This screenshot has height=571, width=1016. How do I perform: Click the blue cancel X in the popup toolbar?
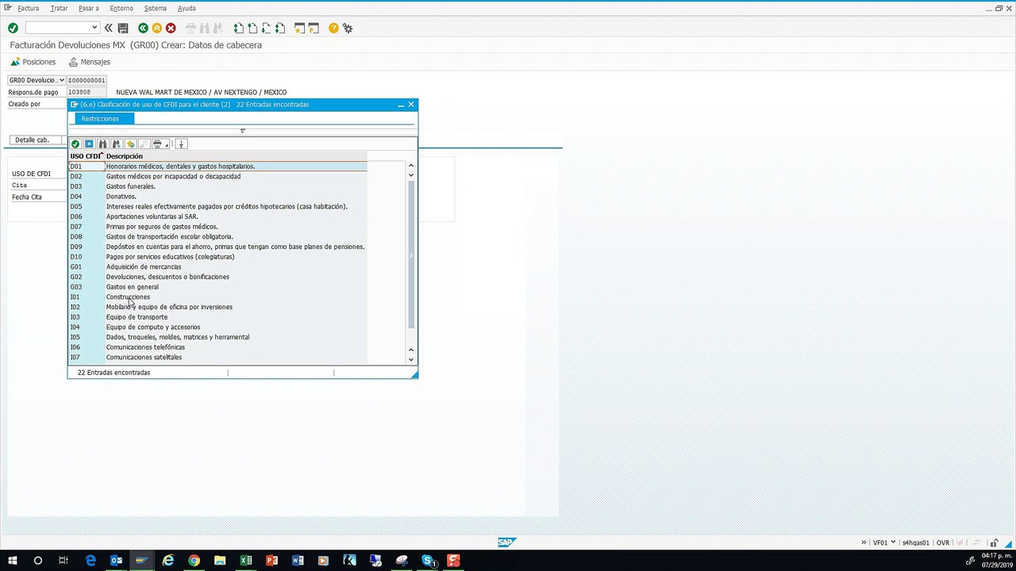(89, 144)
